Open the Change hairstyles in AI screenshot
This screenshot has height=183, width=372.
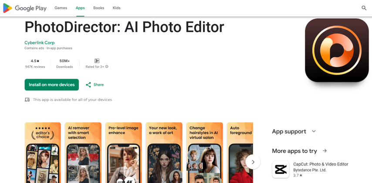205,153
